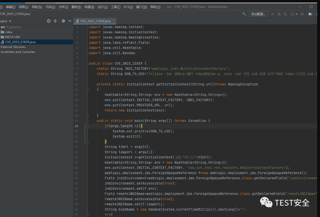Collapse imports fold marker at line 1
This screenshot has width=320, height=217.
pos(87,27)
